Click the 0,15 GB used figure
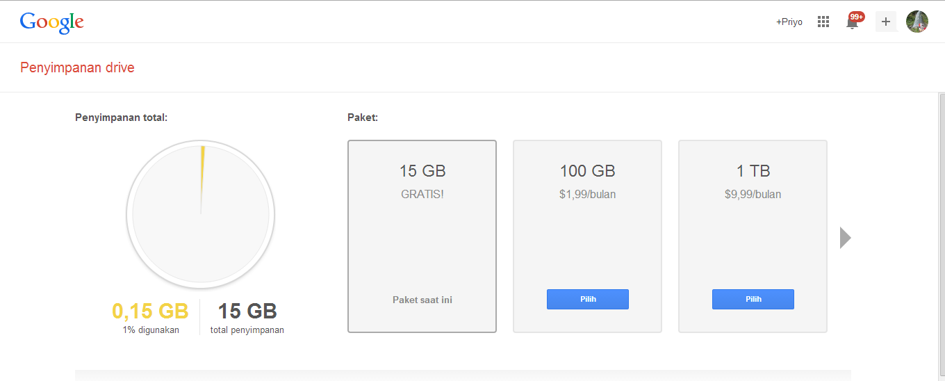 150,311
